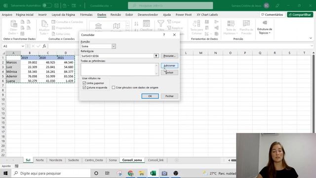Open File Explorer from the taskbar
Screen dimensions: 316x178
tap(142, 173)
